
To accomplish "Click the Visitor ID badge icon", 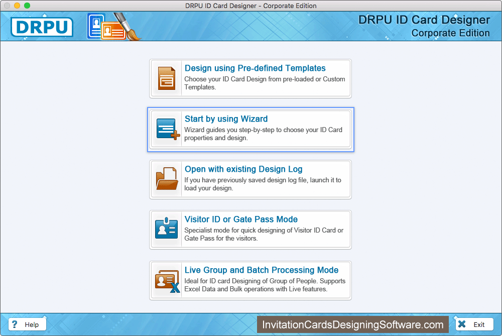I will point(166,228).
